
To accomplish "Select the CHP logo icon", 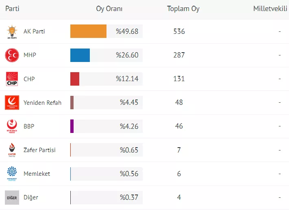I will tap(12, 79).
